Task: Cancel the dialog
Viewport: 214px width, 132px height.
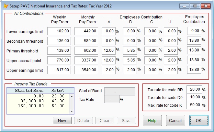Action: coord(175,121)
